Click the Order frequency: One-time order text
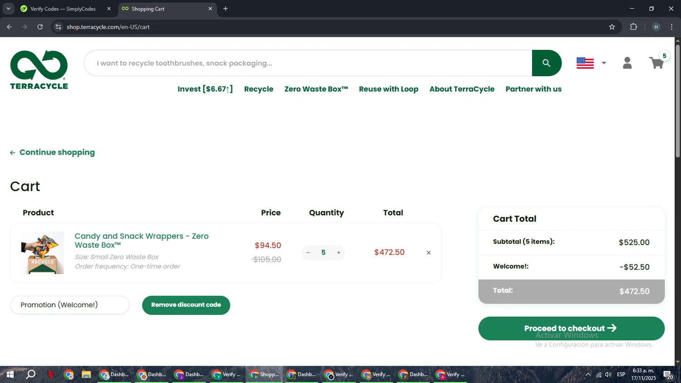Viewport: 681px width, 383px height. (x=128, y=266)
